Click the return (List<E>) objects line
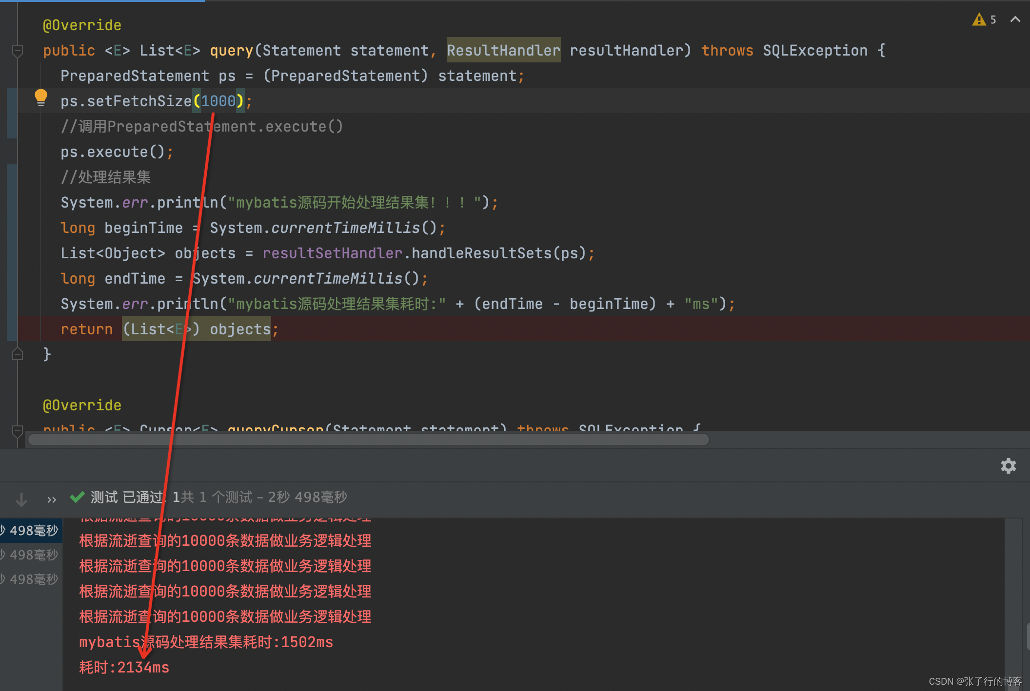 pos(169,329)
